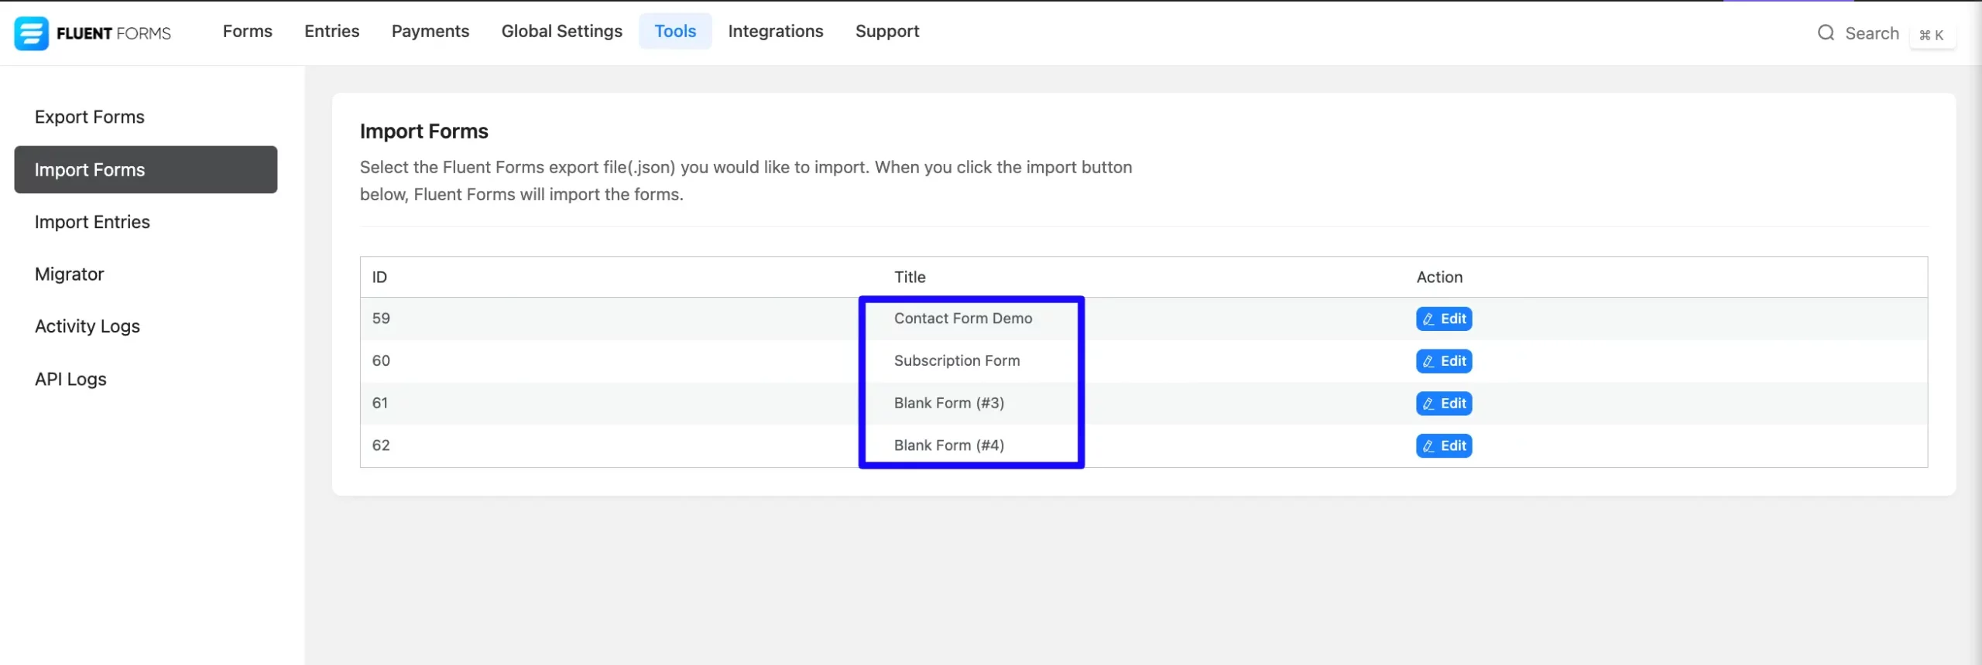Edit the Subscription Form

coord(1444,361)
